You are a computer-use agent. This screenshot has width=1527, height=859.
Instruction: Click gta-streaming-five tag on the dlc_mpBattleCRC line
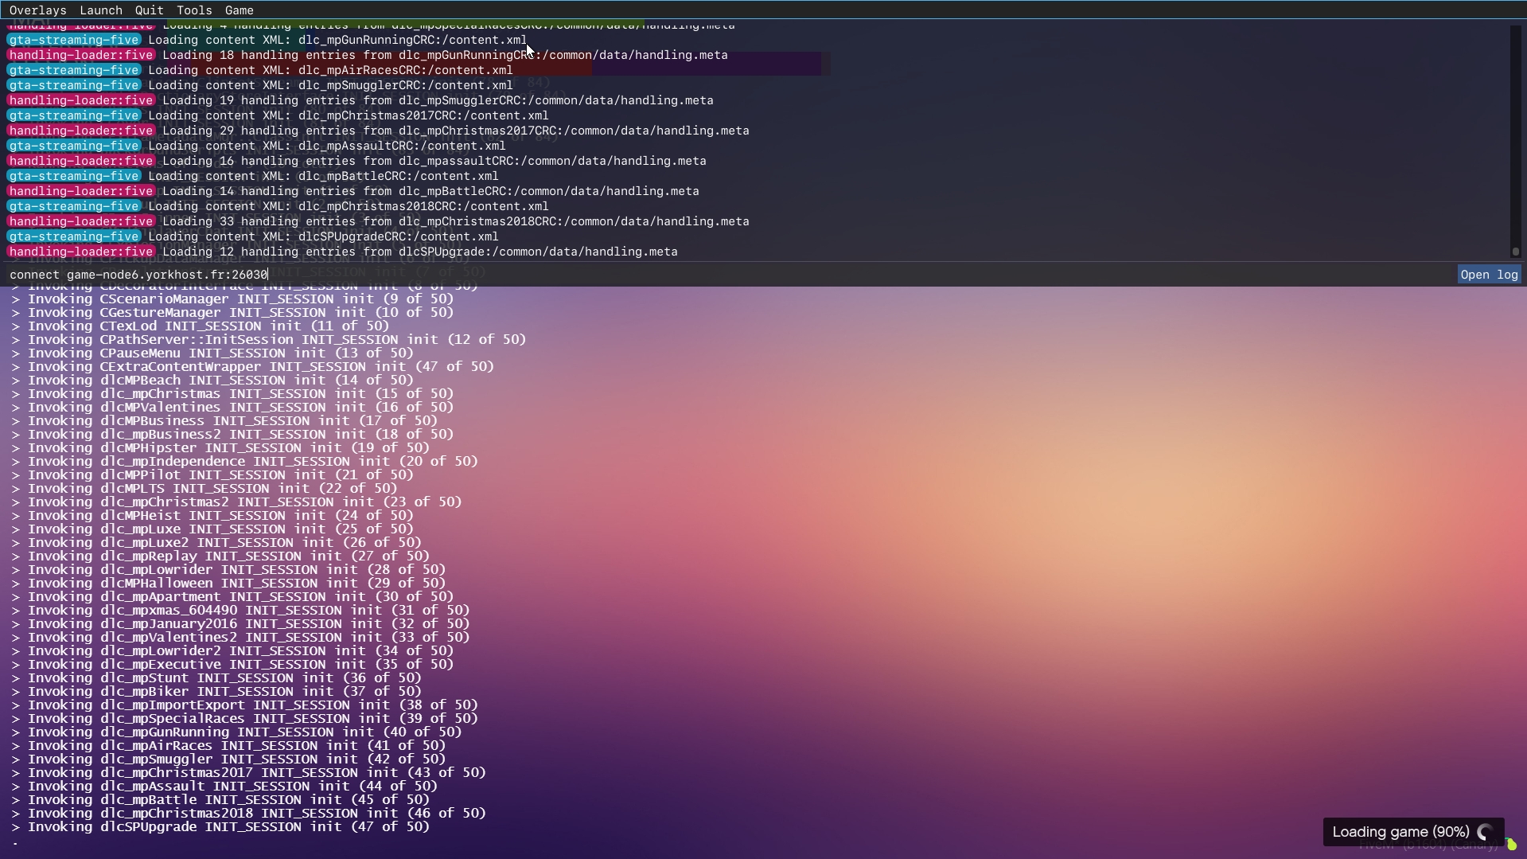coord(74,176)
